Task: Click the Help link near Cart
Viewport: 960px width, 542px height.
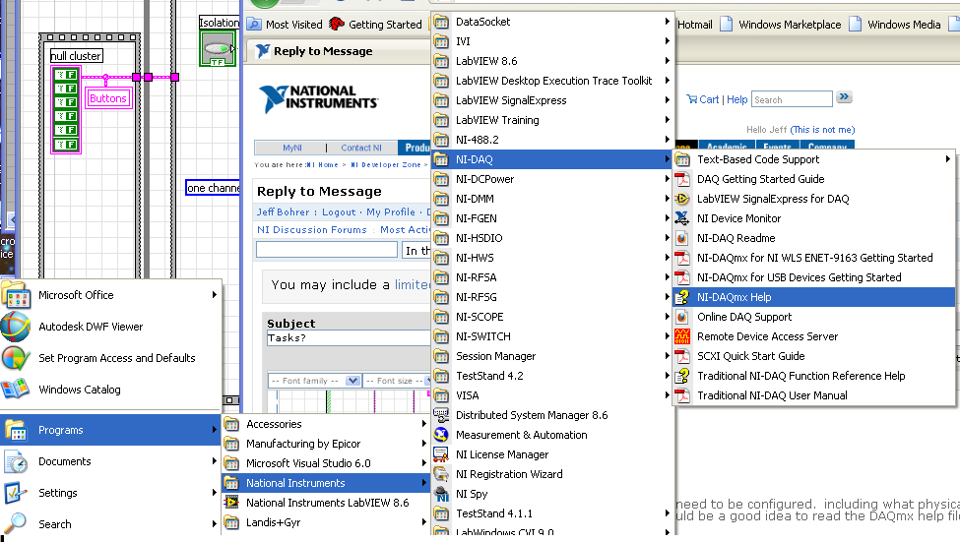Action: pos(736,99)
